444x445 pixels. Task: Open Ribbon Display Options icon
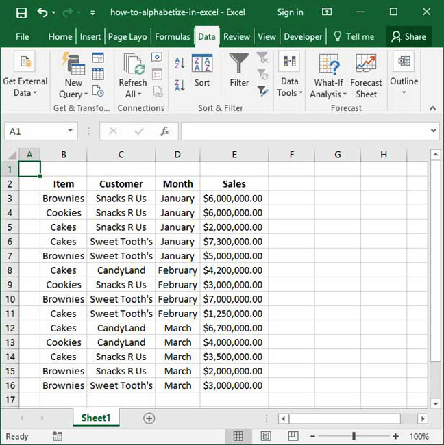(327, 12)
